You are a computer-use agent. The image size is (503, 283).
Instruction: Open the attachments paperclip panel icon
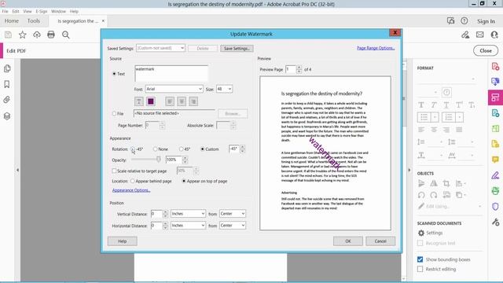pos(7,100)
